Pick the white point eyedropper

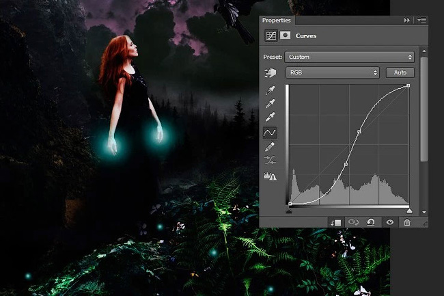(x=270, y=116)
